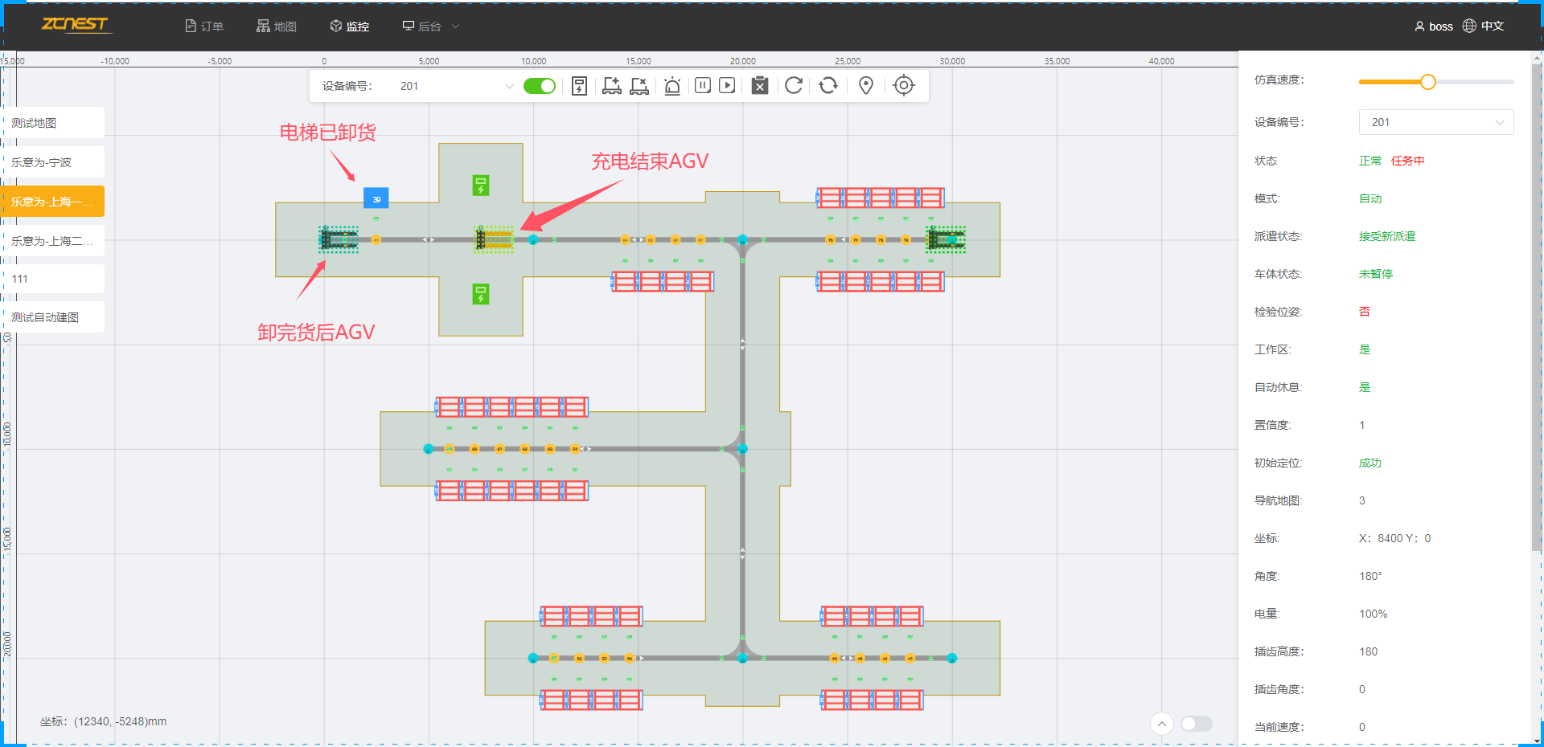
Task: Select the 111 map
Action: [x=53, y=279]
